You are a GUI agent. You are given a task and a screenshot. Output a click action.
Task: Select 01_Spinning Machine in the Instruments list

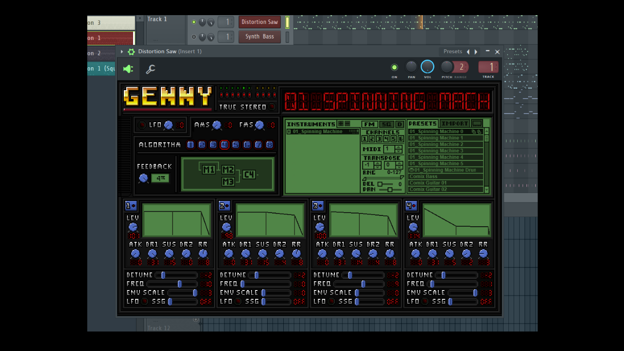point(323,132)
